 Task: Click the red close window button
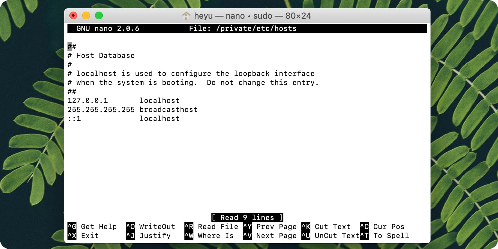coord(74,15)
